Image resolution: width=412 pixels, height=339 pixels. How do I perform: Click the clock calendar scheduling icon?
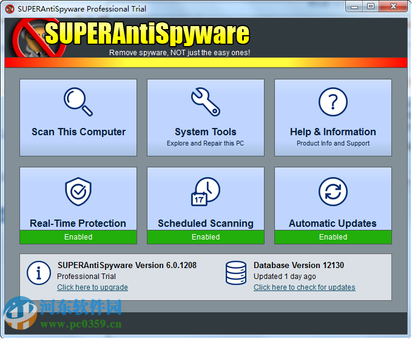206,192
